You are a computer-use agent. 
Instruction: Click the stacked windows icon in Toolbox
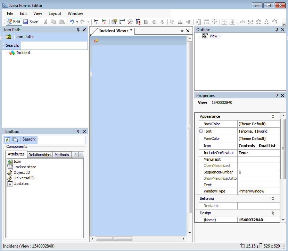click(15, 140)
